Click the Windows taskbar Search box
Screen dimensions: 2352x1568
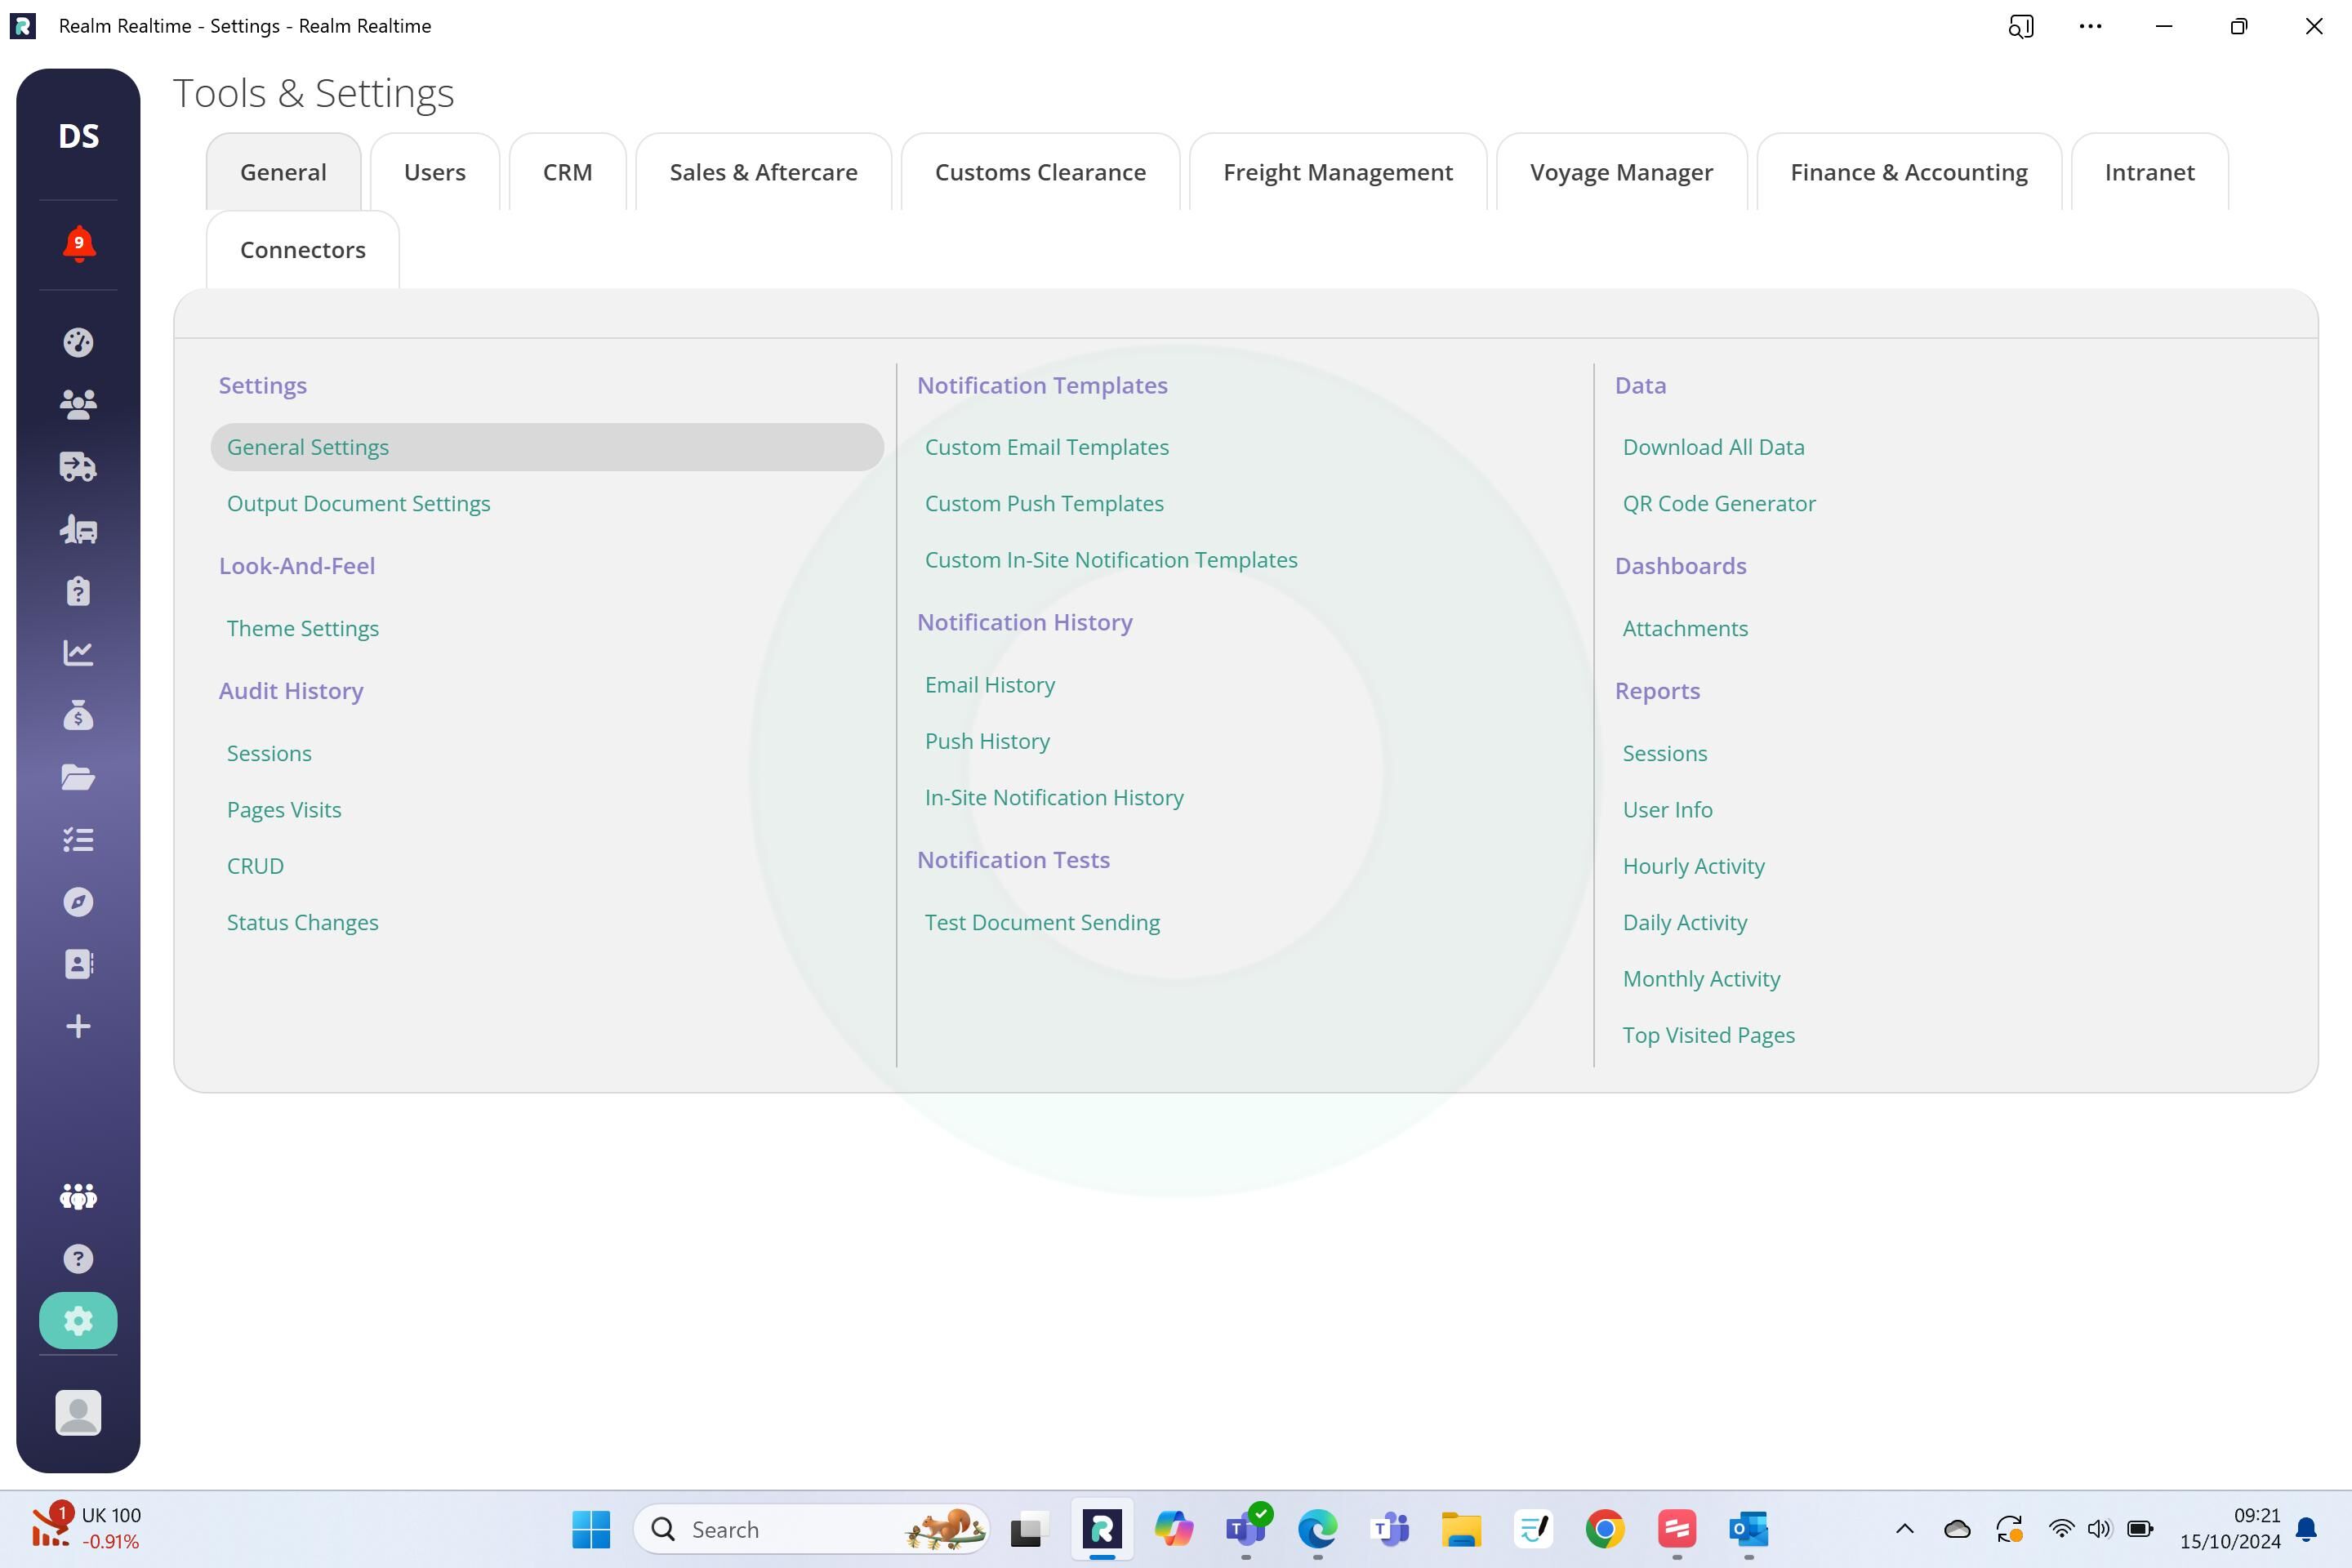pos(811,1529)
